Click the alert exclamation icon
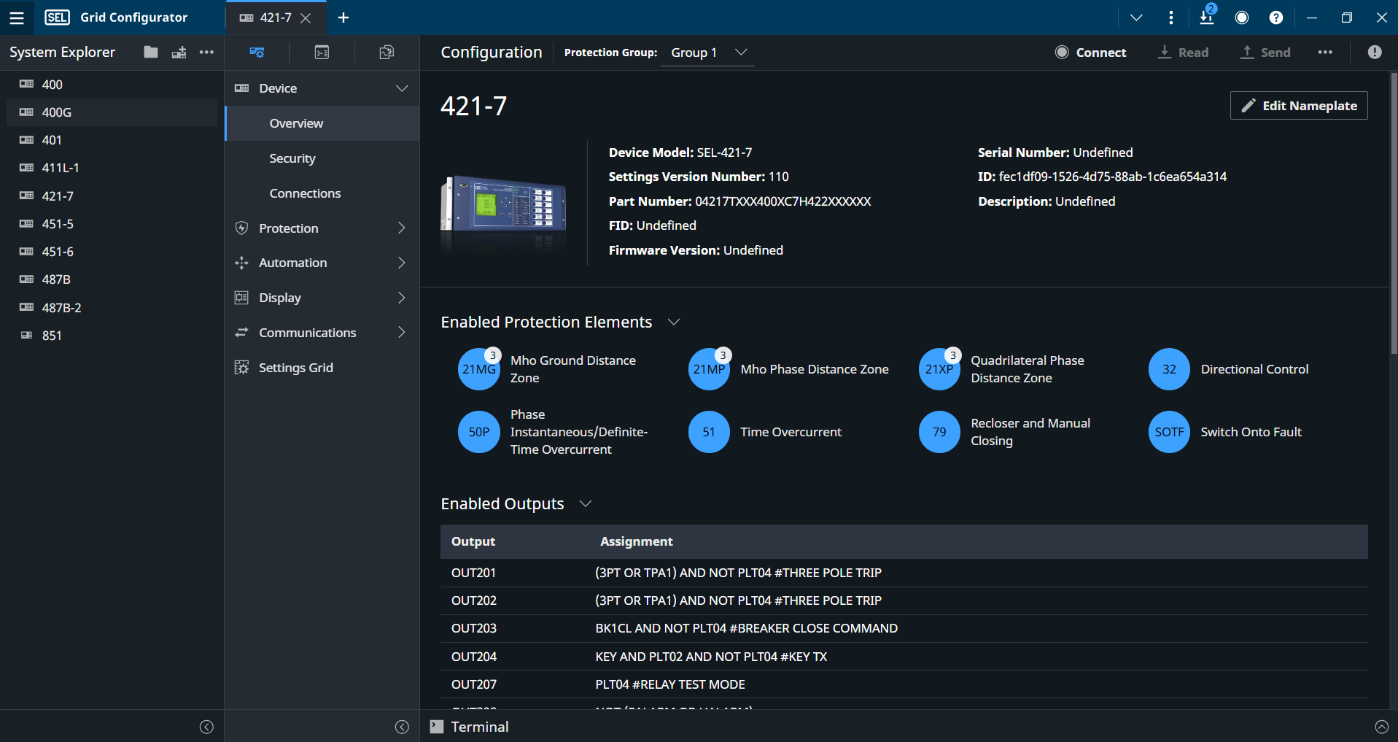This screenshot has width=1398, height=742. (1375, 53)
